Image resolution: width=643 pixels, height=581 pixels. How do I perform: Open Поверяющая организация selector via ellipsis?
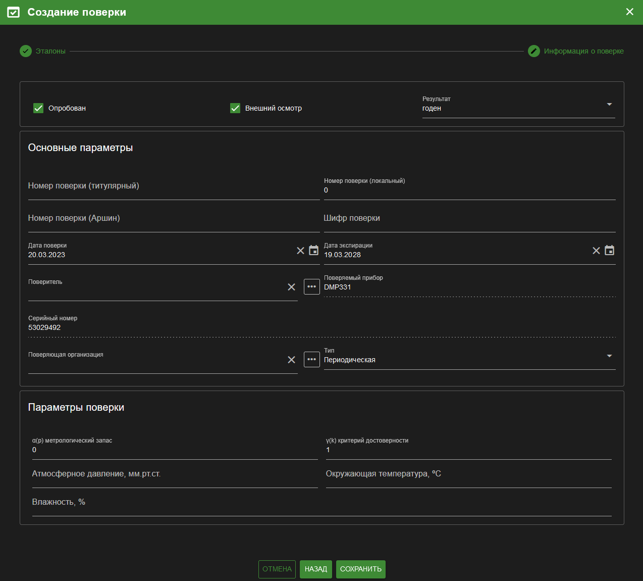click(312, 359)
